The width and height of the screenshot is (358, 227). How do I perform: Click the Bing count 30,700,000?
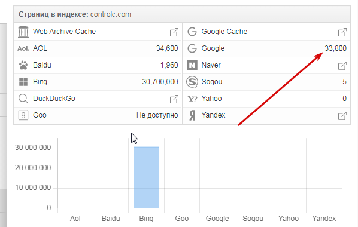click(160, 82)
